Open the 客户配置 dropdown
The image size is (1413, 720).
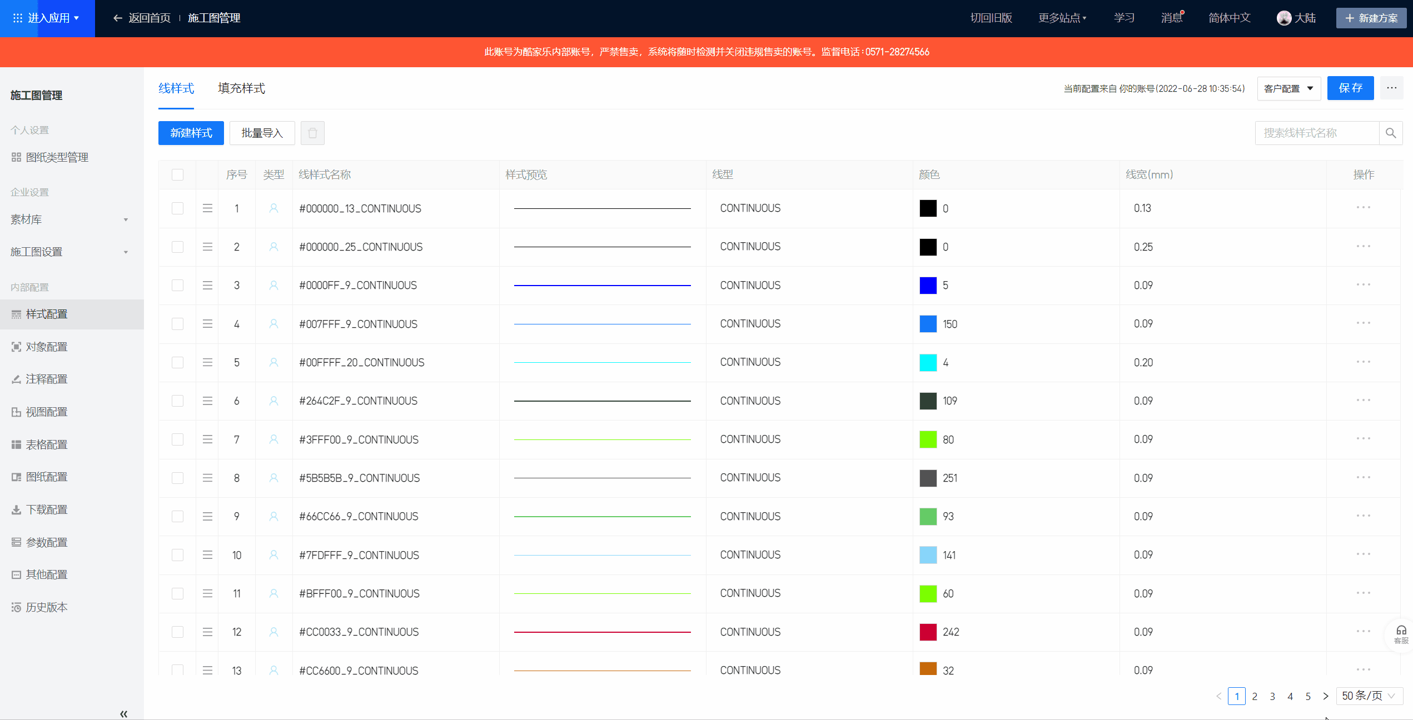pos(1288,88)
